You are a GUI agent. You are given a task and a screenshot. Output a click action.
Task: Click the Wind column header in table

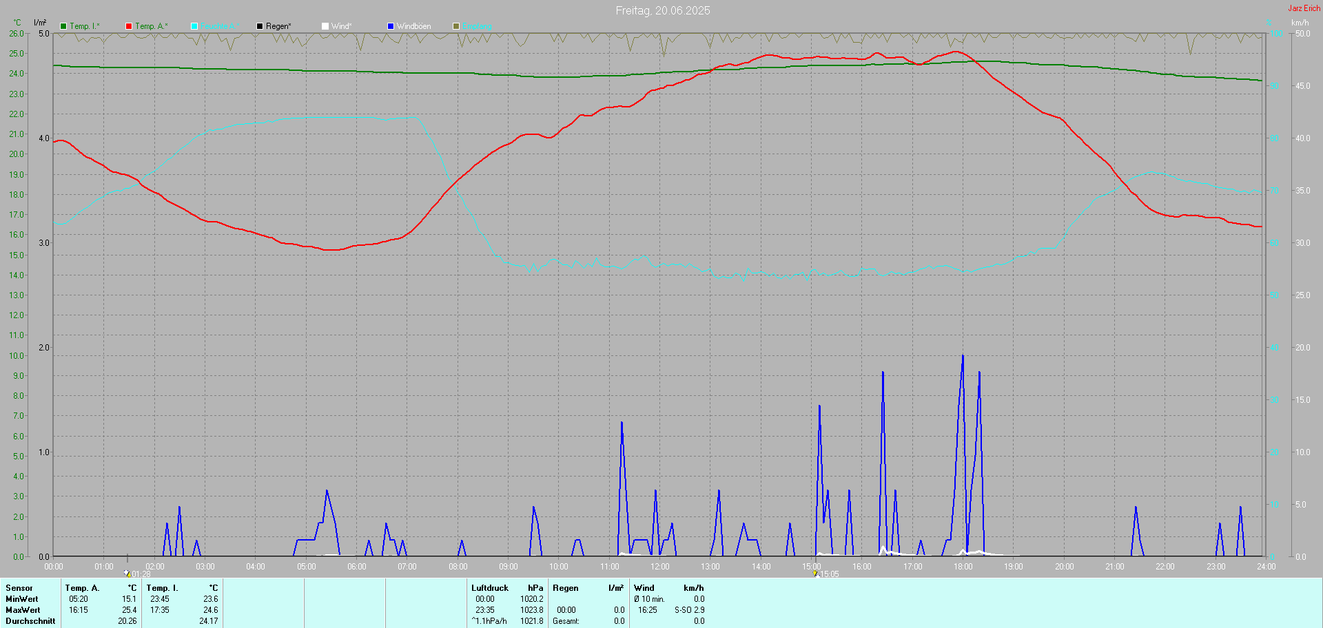[644, 588]
